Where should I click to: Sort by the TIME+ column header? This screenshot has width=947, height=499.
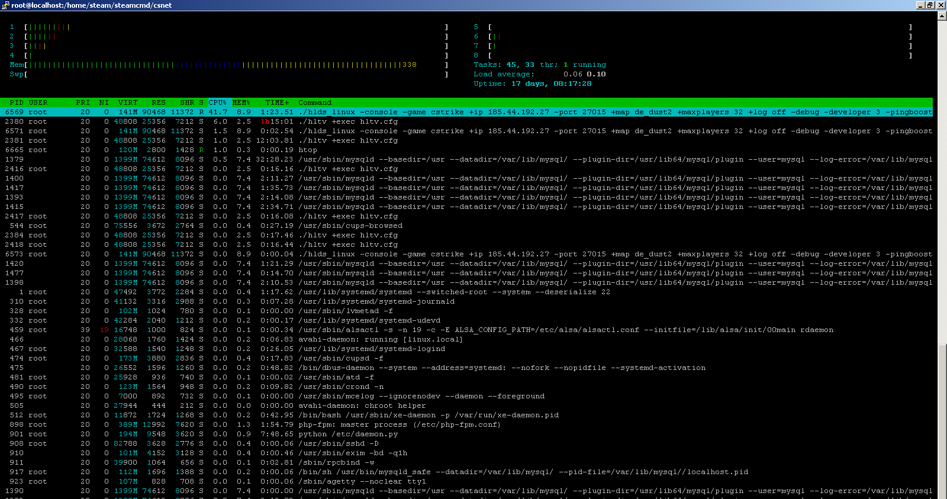(277, 102)
